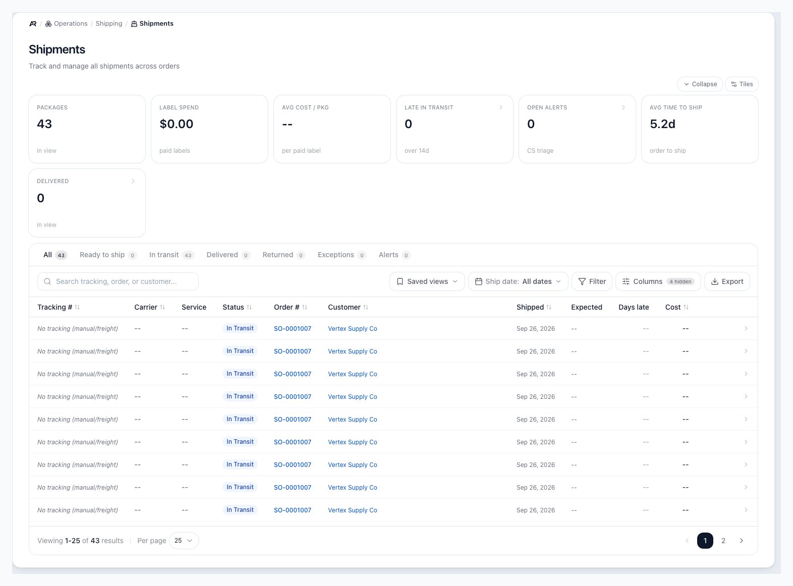Open the Open Alerts card arrow

[624, 107]
